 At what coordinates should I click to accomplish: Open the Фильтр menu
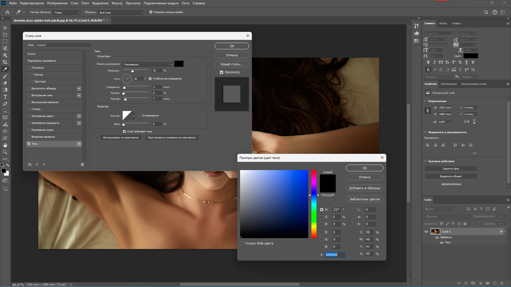point(117,3)
